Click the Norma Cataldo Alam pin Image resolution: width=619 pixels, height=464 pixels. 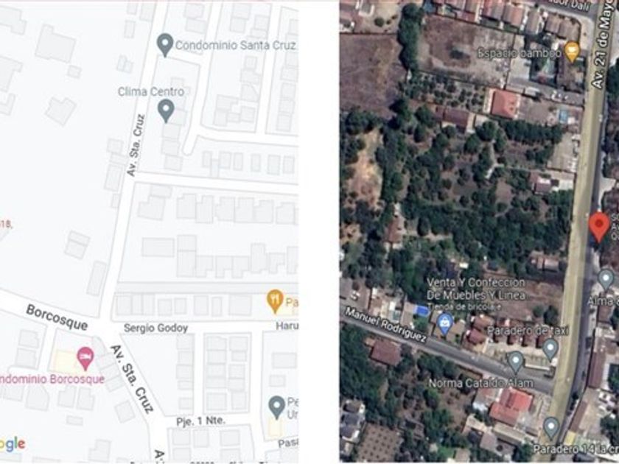pyautogui.click(x=515, y=362)
